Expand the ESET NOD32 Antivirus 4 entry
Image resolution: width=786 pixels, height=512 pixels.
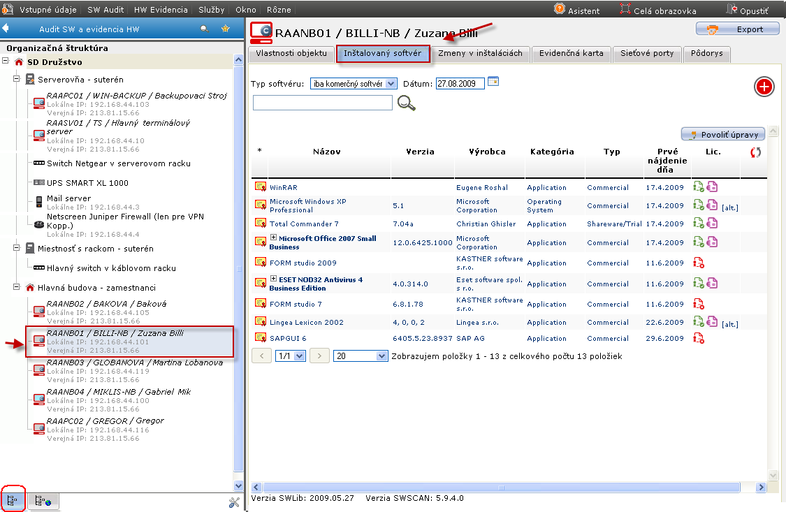[x=273, y=279]
